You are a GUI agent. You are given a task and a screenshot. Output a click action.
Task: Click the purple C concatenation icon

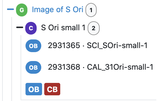click(x=31, y=28)
